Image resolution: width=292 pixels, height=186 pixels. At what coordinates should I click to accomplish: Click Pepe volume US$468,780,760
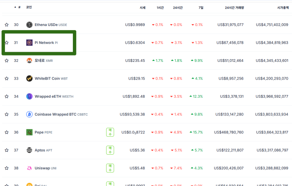point(229,132)
